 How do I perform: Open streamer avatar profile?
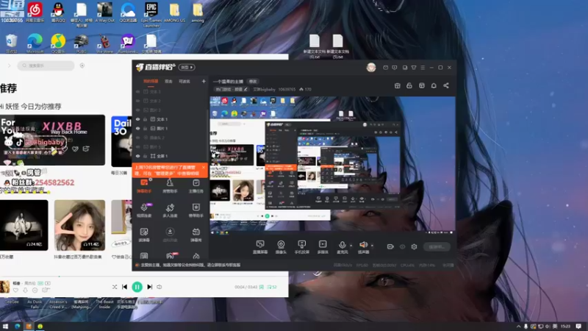(371, 67)
